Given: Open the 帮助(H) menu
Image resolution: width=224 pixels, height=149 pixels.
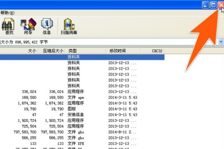Looking at the screenshot, I should click(x=7, y=13).
